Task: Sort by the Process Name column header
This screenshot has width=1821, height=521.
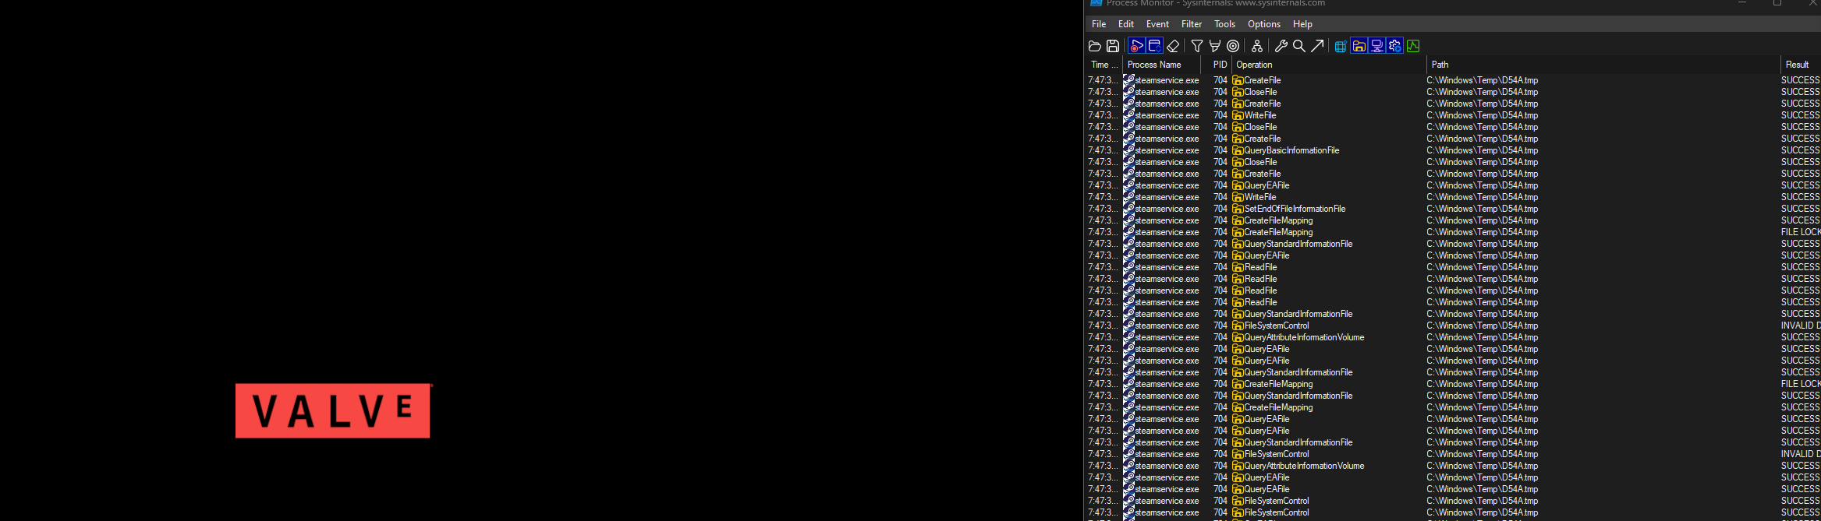Action: tap(1162, 65)
